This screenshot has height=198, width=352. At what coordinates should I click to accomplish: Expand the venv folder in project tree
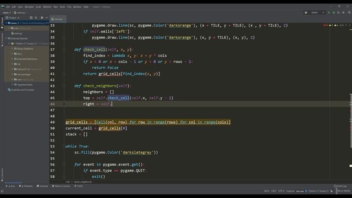[9, 28]
